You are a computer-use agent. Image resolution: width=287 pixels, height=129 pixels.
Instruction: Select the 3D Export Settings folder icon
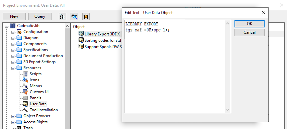19,62
